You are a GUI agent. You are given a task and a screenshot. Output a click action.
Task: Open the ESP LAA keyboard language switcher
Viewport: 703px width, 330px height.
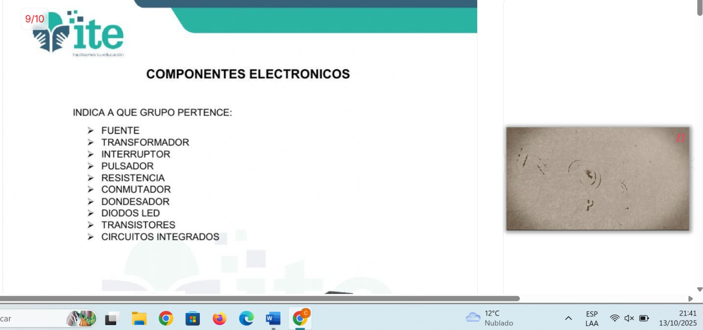click(592, 319)
